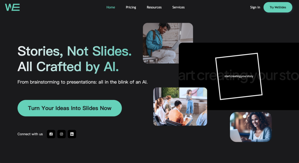299x163 pixels.
Task: Select the classroom presentation photo
Action: [180, 107]
